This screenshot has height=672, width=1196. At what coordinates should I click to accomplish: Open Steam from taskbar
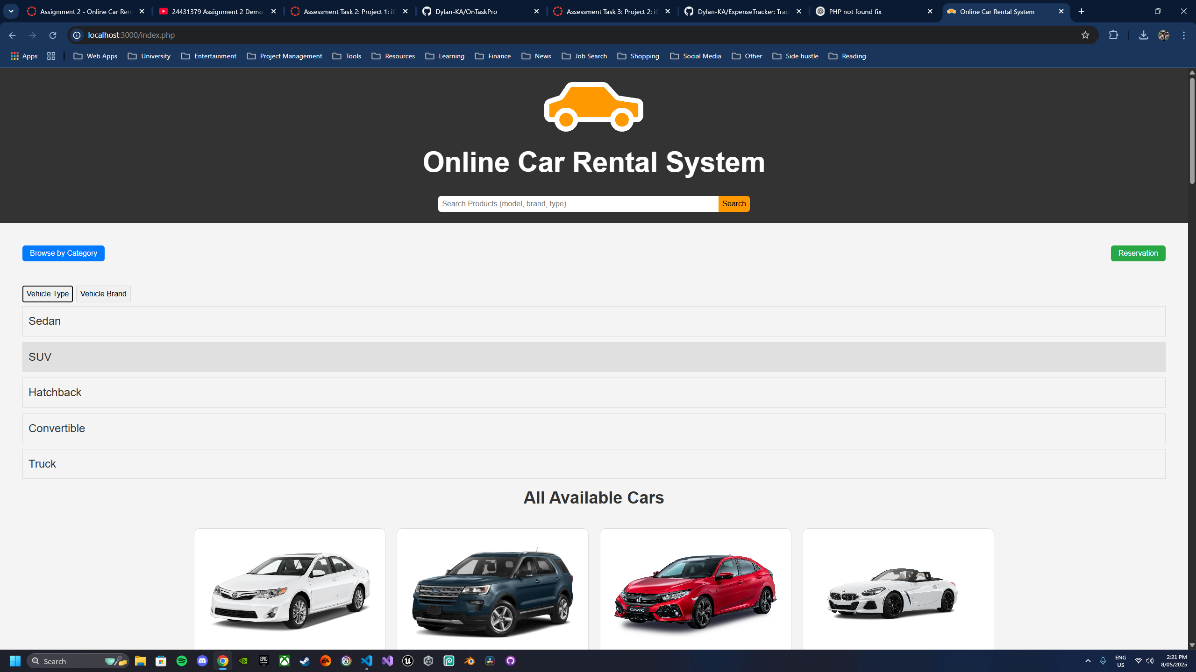(305, 661)
